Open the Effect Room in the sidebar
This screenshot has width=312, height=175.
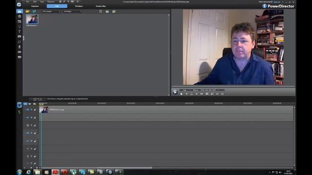click(x=19, y=17)
